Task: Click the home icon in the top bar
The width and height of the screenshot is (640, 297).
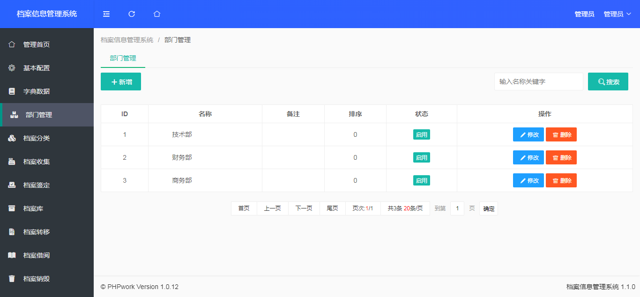Action: (156, 14)
